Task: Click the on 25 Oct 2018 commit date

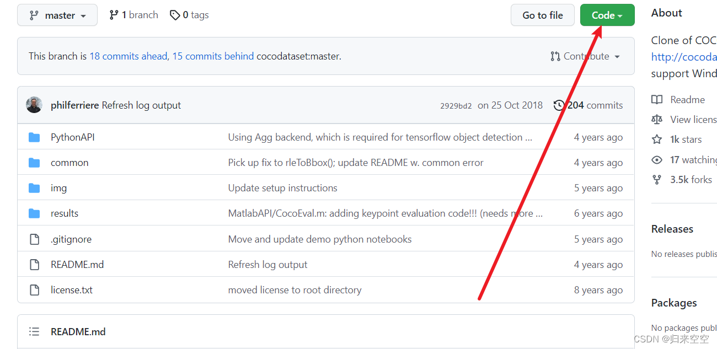Action: [510, 105]
